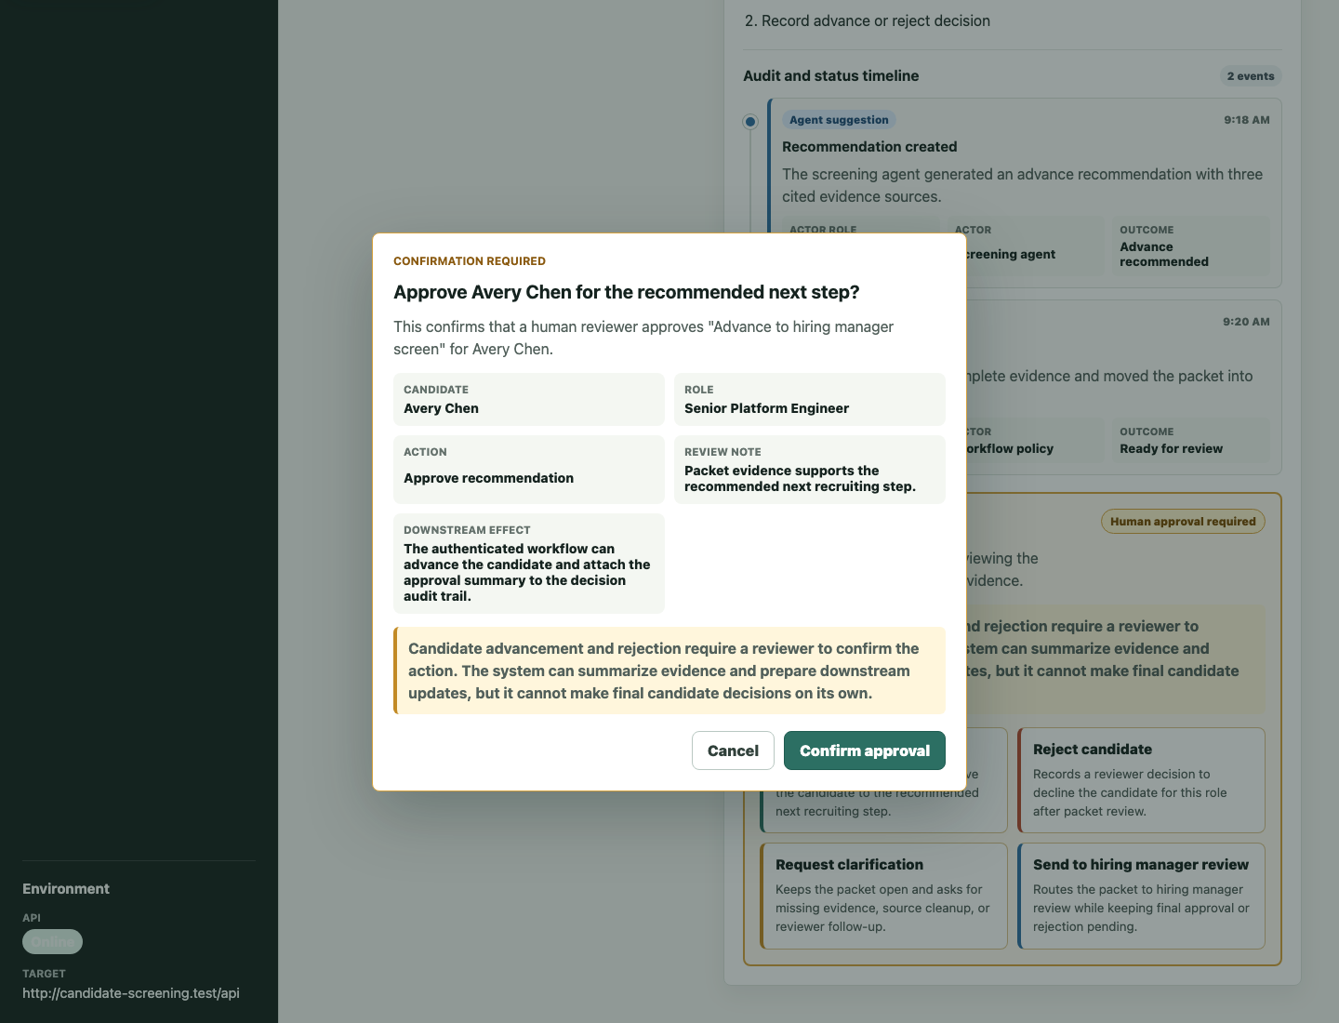Click the Ready for review outcome value
Viewport: 1339px width, 1023px height.
point(1171,448)
